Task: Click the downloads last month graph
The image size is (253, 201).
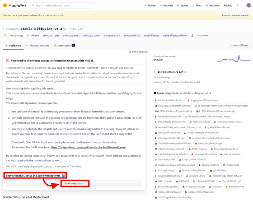Action: 234,58
